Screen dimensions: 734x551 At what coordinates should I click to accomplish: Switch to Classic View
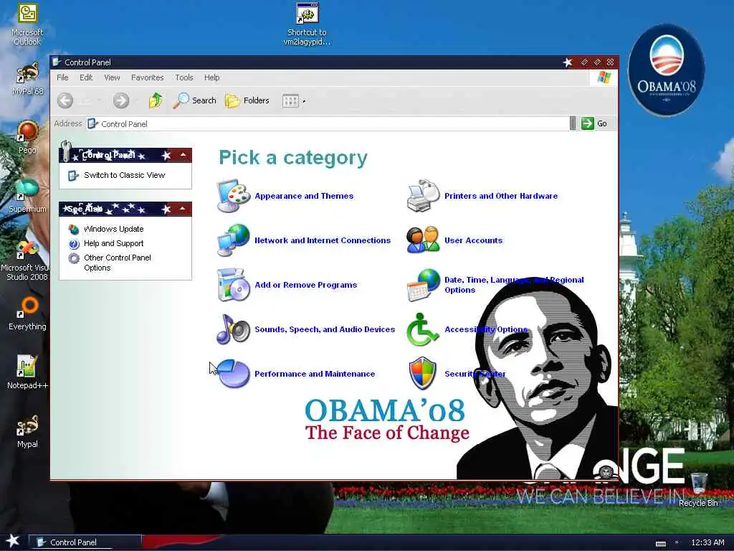tap(124, 175)
